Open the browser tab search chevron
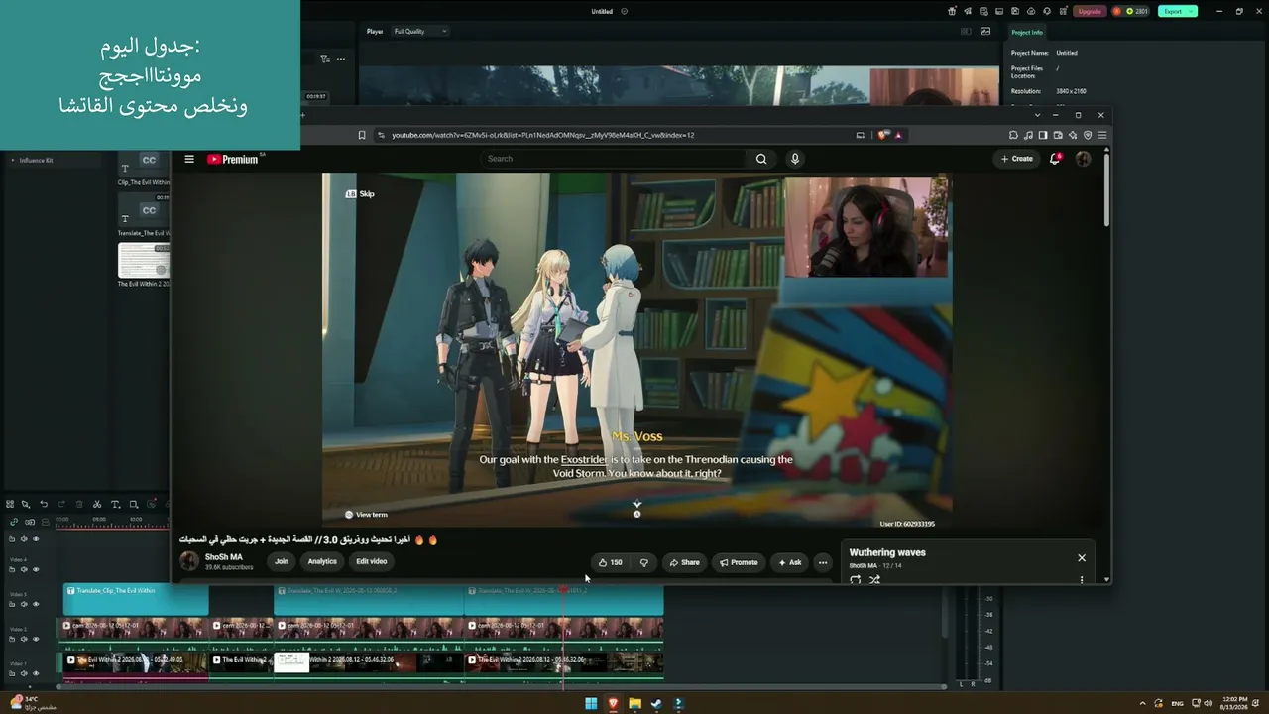Image resolution: width=1269 pixels, height=714 pixels. pos(1037,115)
